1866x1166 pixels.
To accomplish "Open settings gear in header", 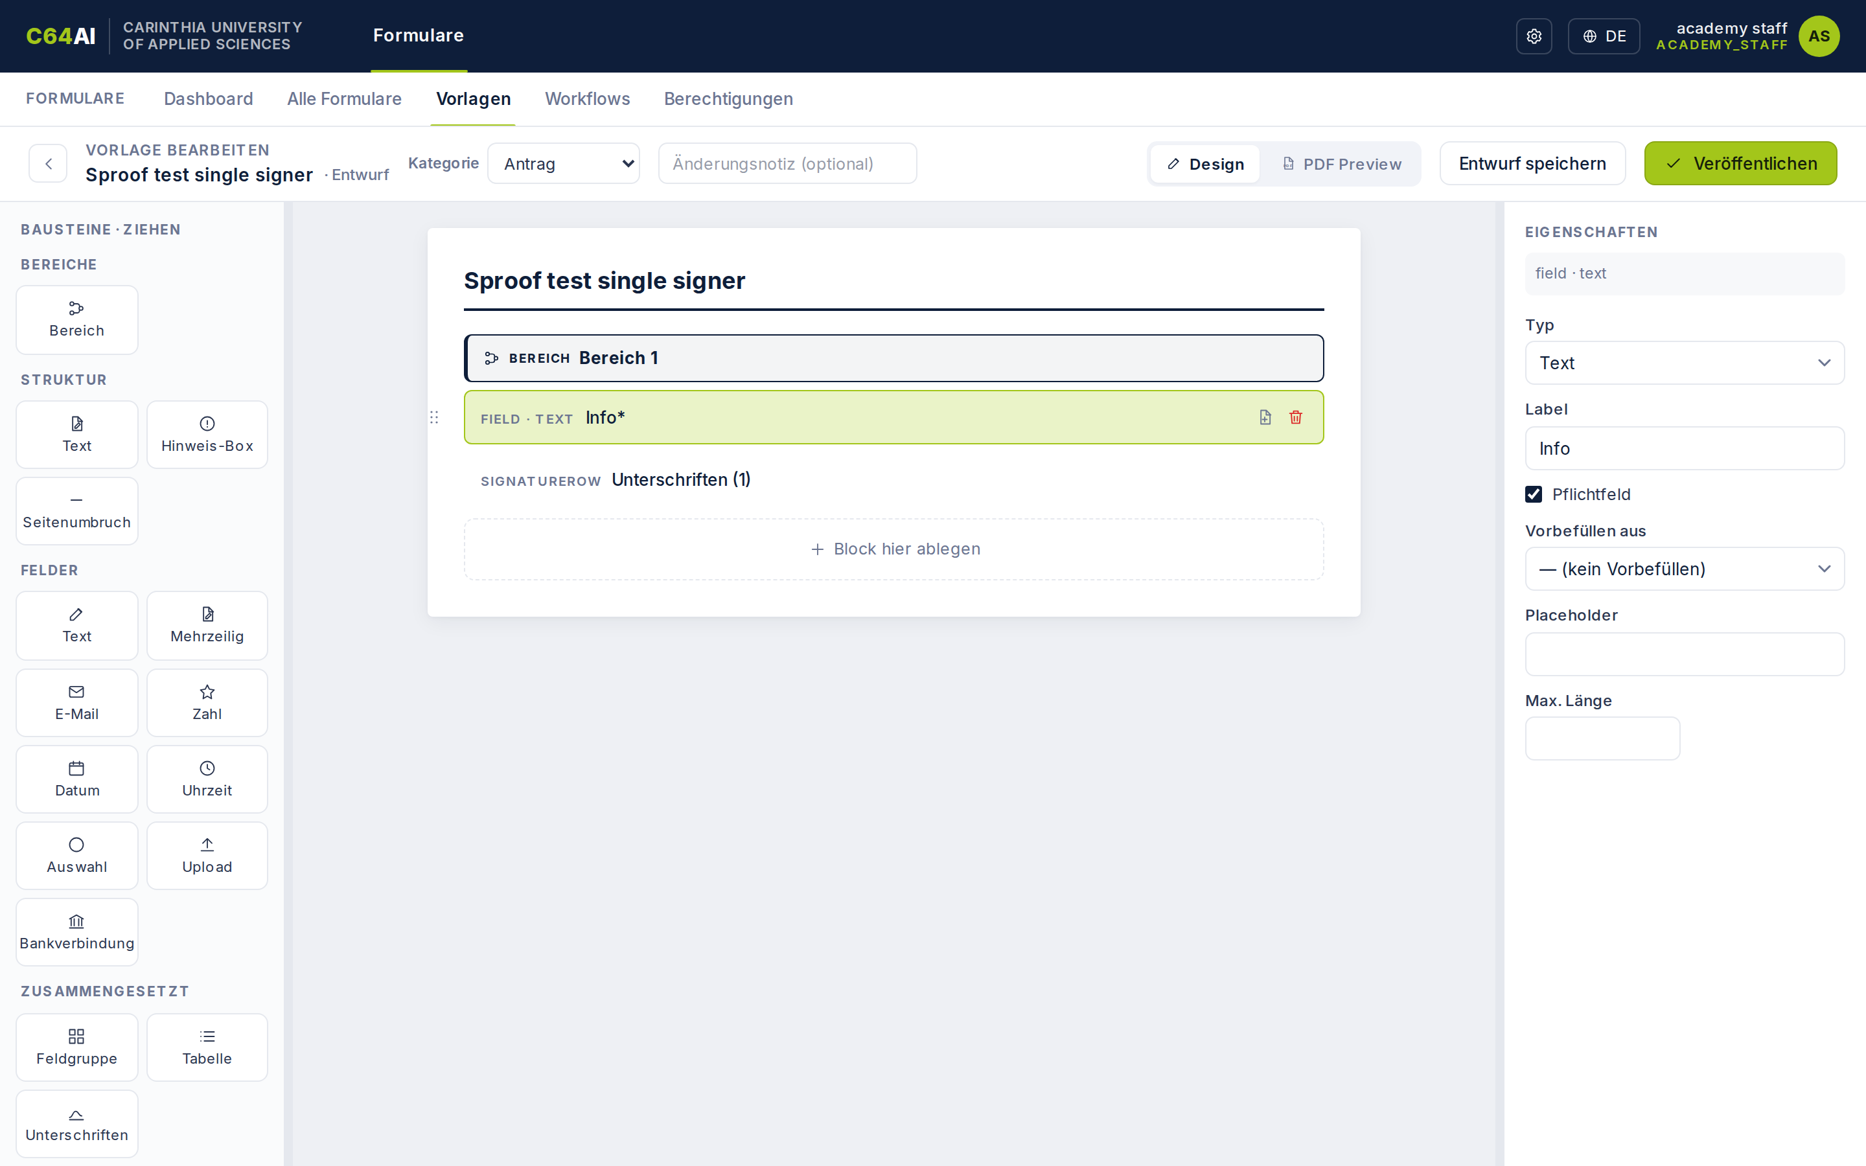I will click(1534, 36).
